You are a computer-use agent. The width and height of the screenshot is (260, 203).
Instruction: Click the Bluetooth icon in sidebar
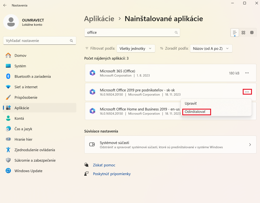[8, 76]
